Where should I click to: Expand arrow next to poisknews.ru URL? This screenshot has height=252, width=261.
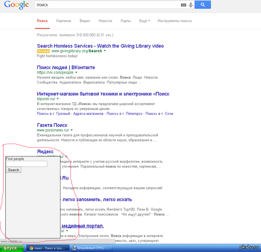click(x=72, y=130)
